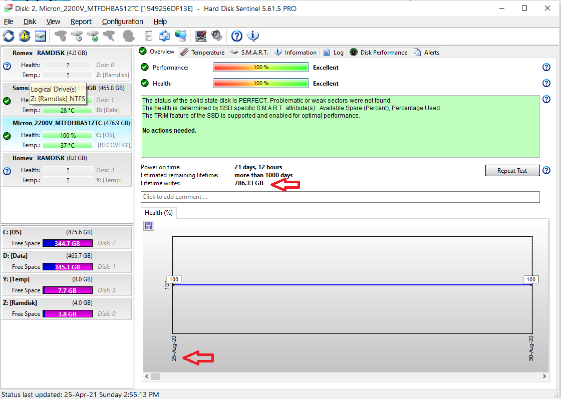Click the chart scrollbar right arrow
The image size is (561, 399).
click(x=544, y=376)
